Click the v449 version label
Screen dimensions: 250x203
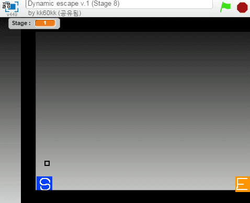point(12,15)
